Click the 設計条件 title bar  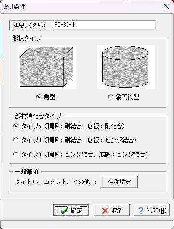click(x=80, y=7)
